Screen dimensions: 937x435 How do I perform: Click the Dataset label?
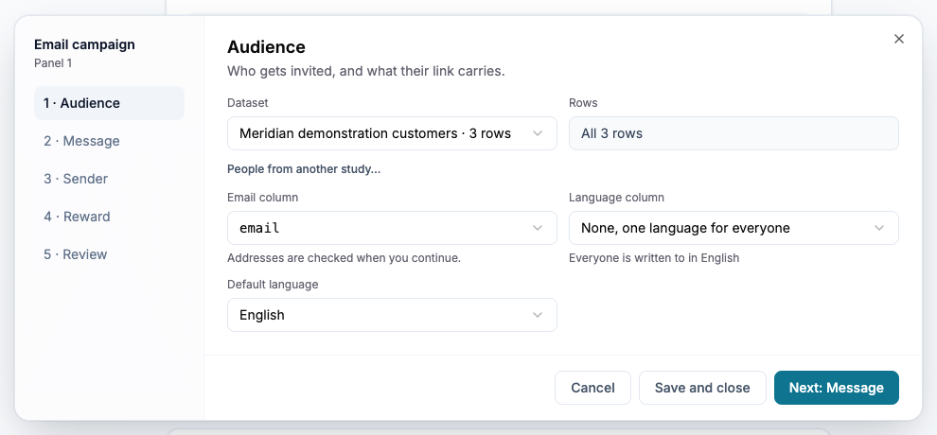click(x=247, y=103)
